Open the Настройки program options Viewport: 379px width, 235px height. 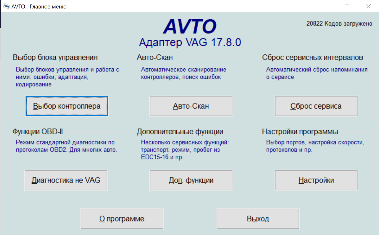[316, 180]
